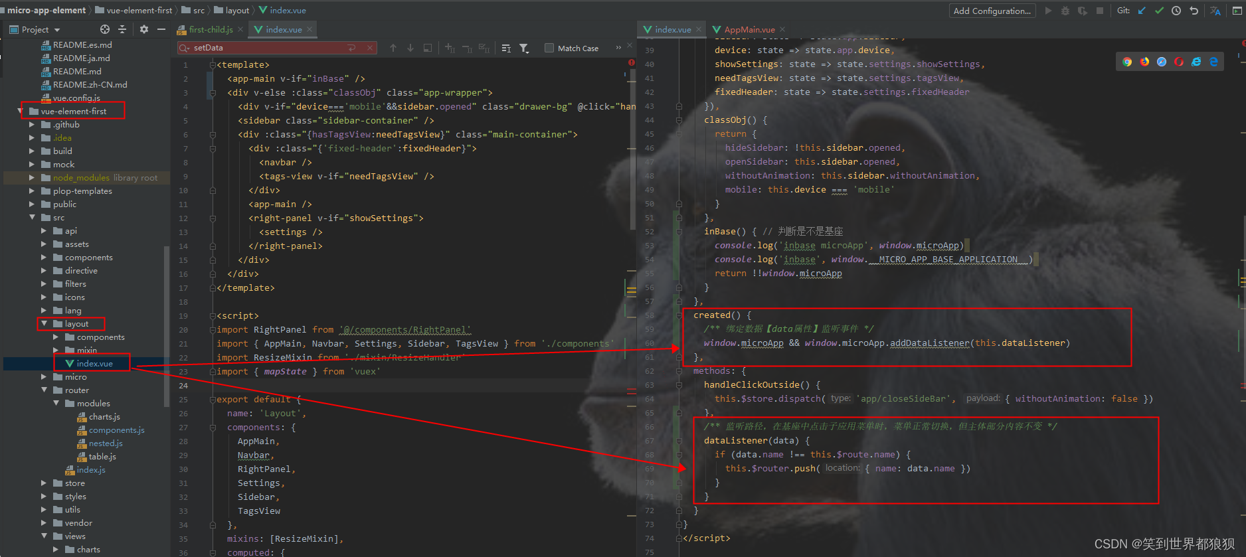Show more find options chevrons
This screenshot has height=557, width=1246.
click(618, 47)
